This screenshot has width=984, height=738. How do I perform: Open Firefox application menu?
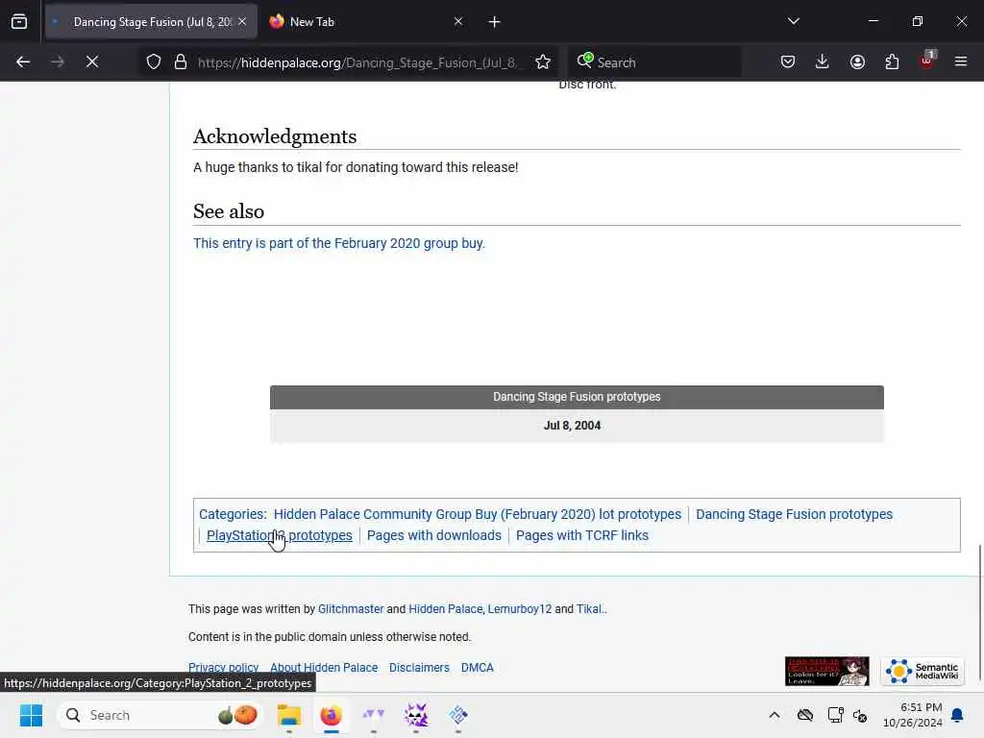click(961, 61)
